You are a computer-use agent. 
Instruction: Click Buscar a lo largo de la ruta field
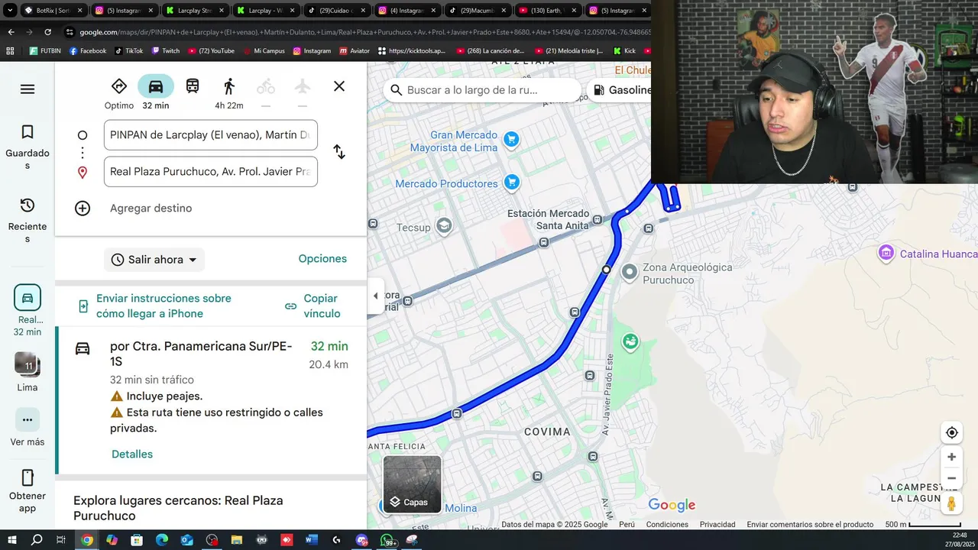click(482, 90)
